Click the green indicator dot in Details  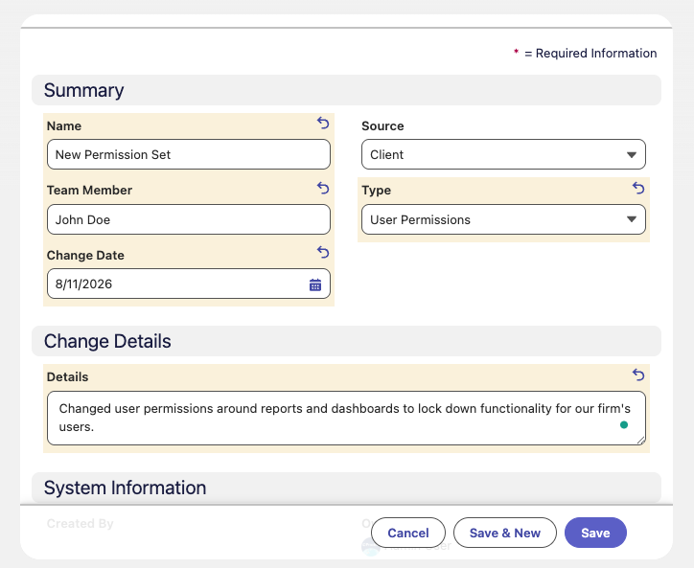(x=624, y=424)
